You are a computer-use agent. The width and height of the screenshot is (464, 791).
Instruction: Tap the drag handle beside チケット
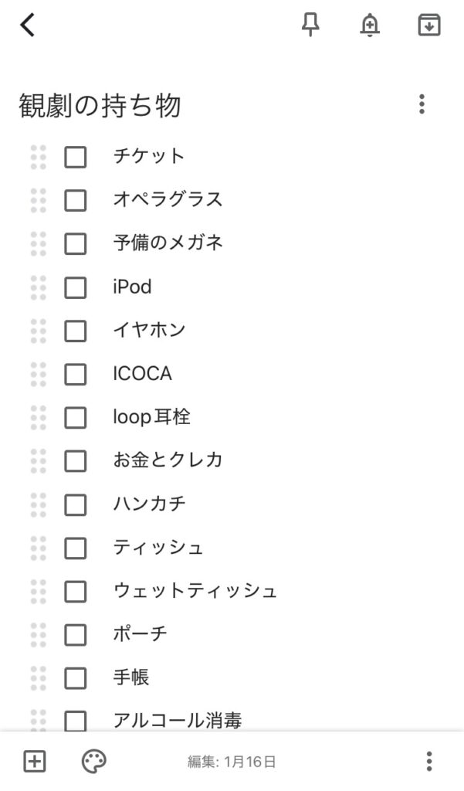(38, 157)
